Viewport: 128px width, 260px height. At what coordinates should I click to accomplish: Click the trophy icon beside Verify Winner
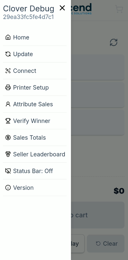click(x=8, y=121)
